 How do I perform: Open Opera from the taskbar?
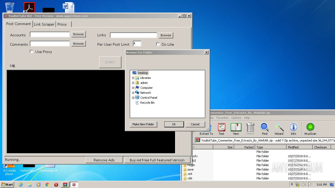click(56, 185)
